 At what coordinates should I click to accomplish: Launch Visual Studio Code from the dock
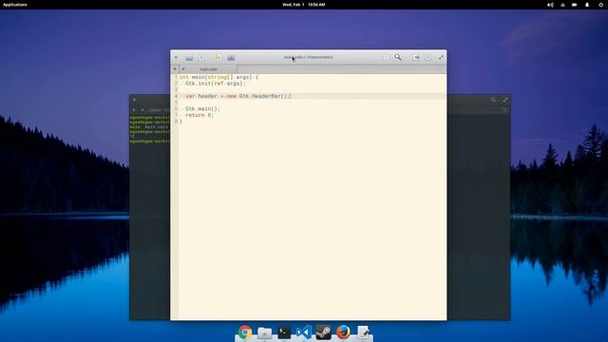[304, 332]
